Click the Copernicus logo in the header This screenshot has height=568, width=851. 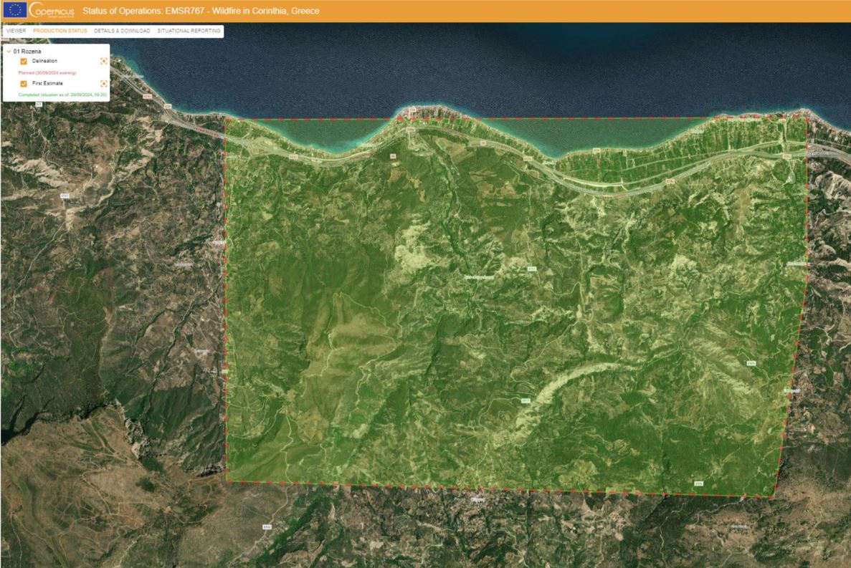52,11
